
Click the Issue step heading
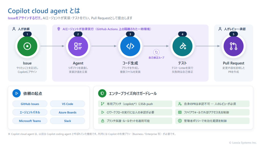click(x=27, y=63)
